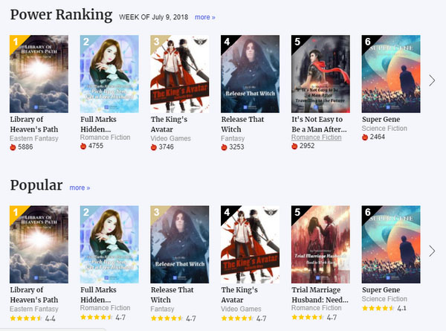
Task: Click star rating 4.1 under Super Gene
Action: (x=384, y=308)
